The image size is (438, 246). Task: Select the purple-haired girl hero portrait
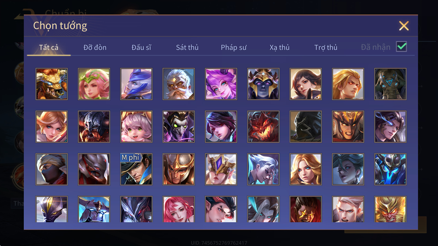(221, 84)
